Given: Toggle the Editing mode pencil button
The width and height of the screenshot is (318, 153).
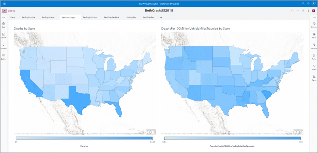Looking at the screenshot, I should click(4, 11).
